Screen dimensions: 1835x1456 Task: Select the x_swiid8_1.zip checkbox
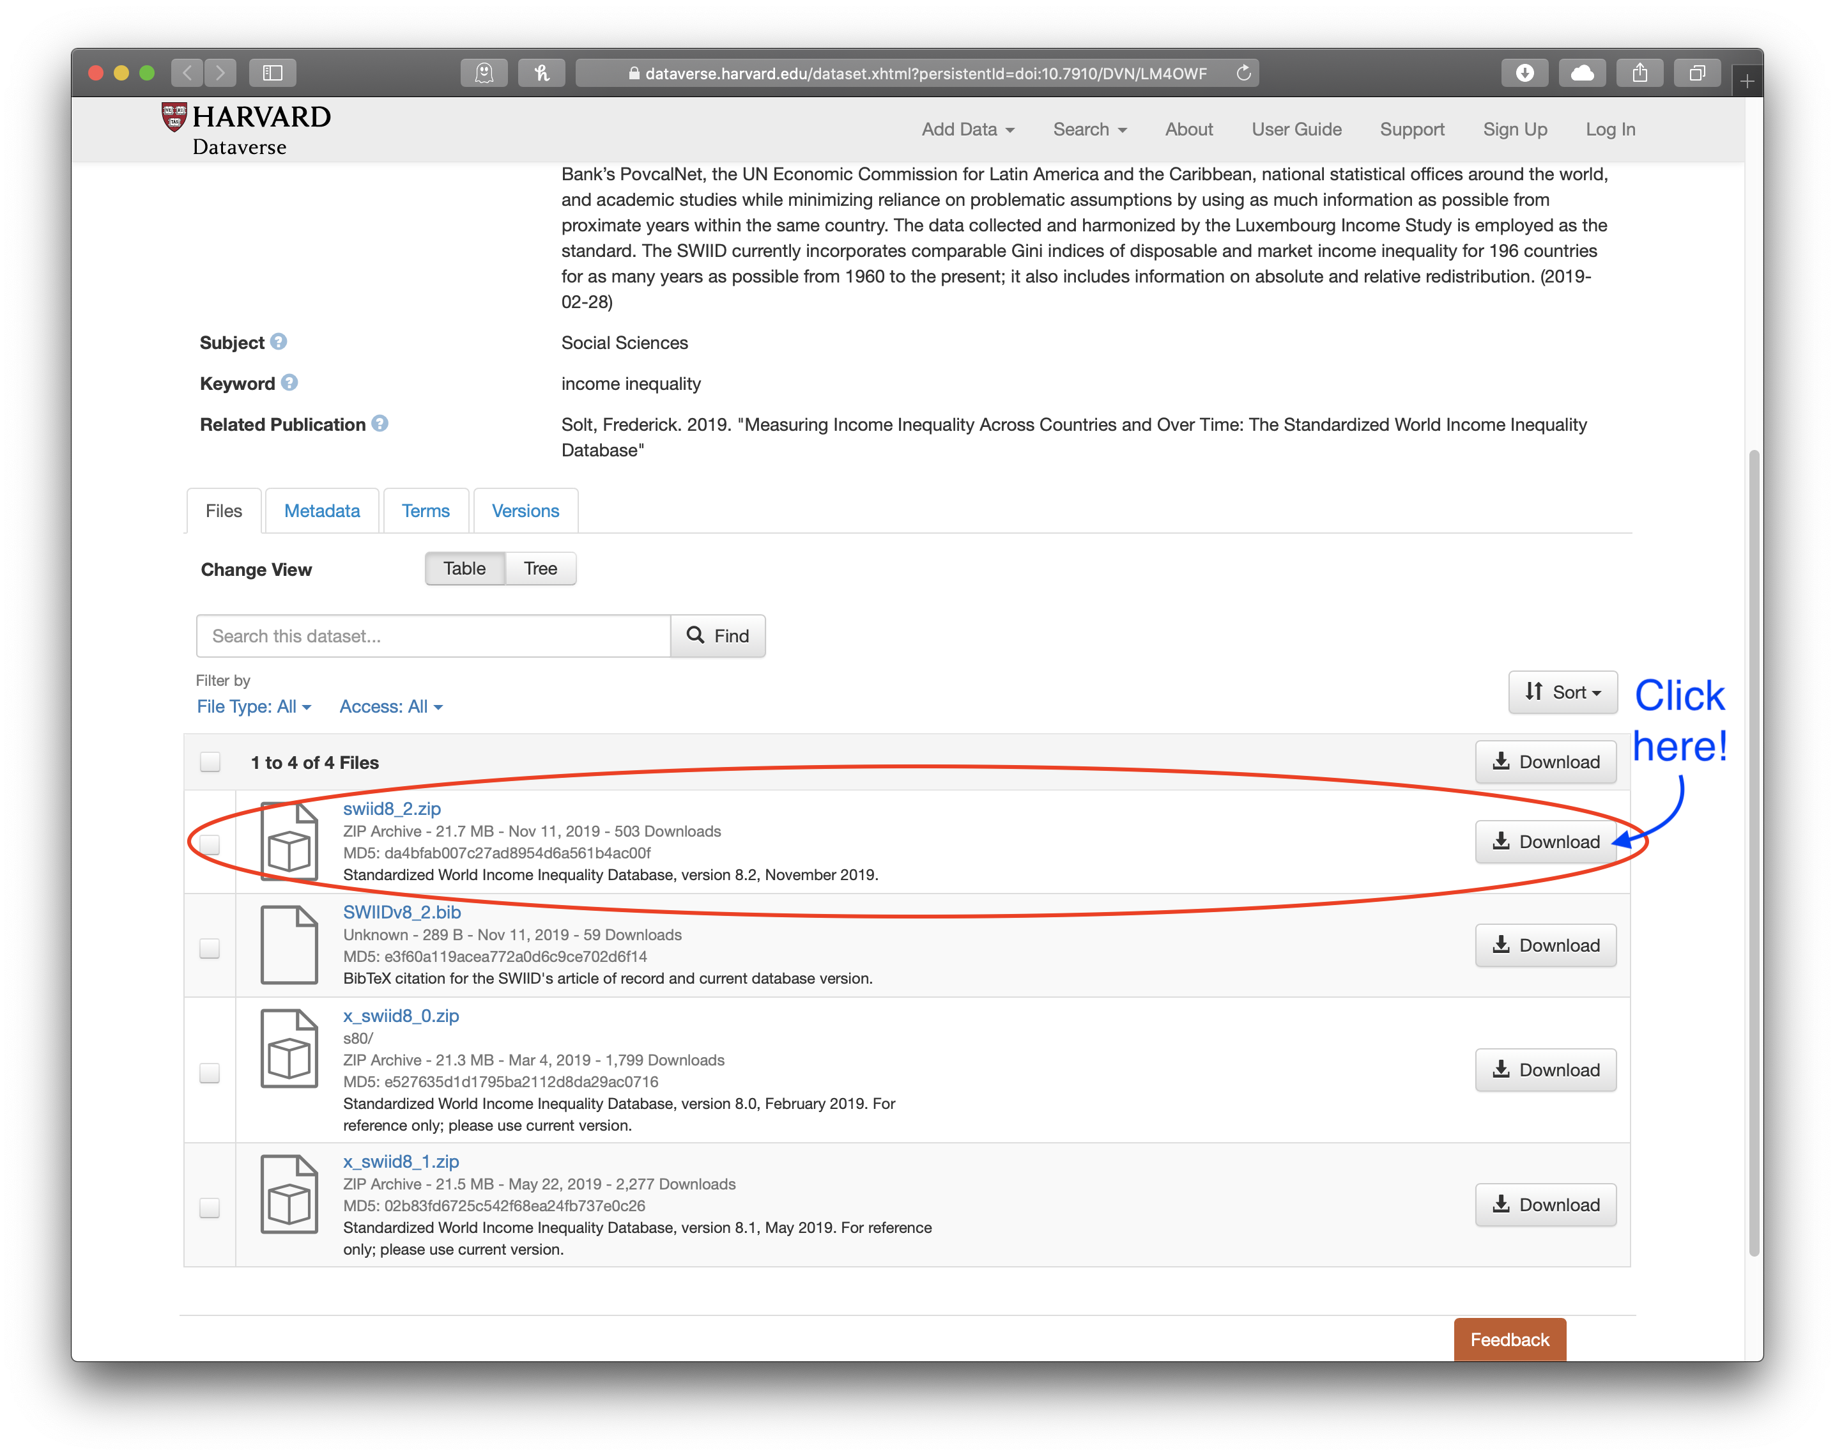(210, 1207)
